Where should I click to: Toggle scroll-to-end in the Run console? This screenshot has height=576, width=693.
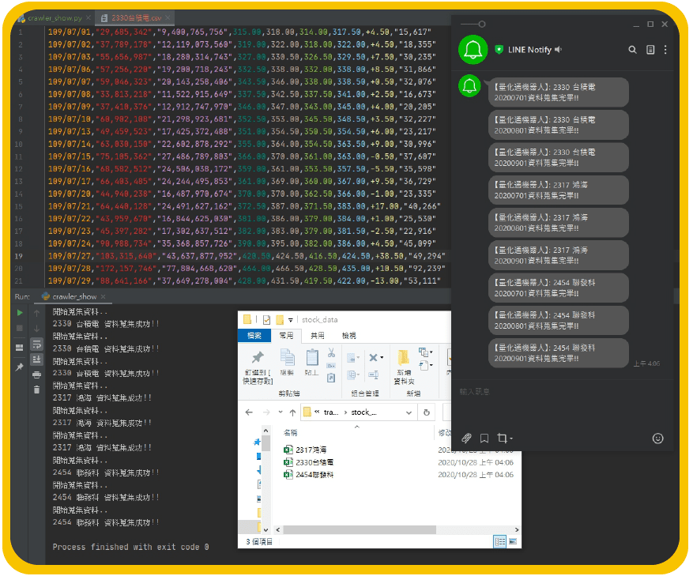(36, 360)
